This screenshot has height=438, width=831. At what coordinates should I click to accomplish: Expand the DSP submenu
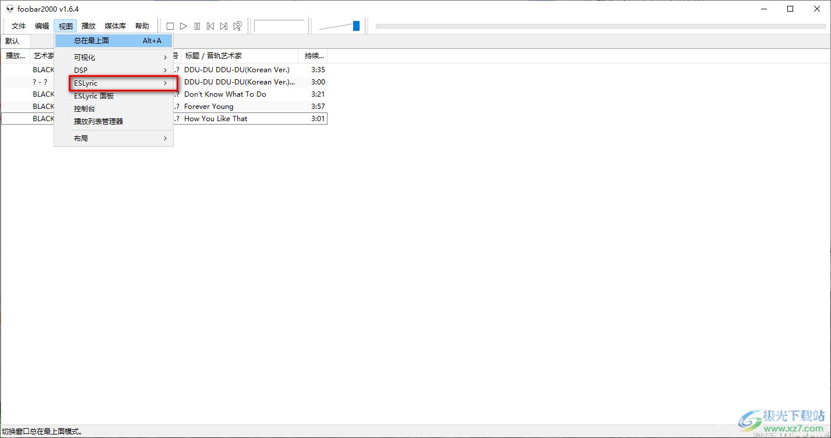114,70
